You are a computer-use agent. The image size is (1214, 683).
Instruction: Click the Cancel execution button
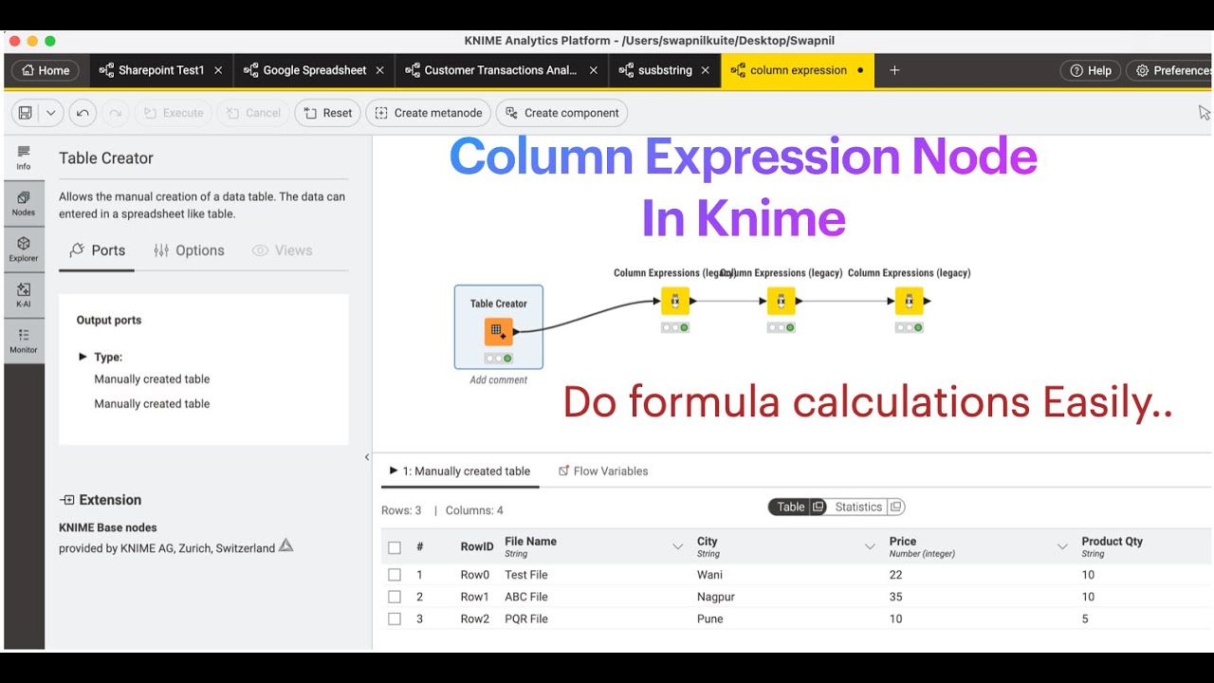pyautogui.click(x=253, y=113)
